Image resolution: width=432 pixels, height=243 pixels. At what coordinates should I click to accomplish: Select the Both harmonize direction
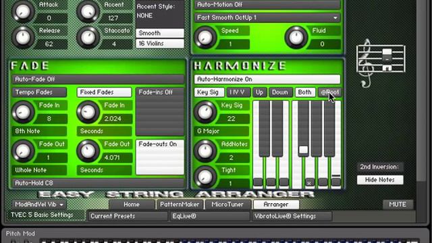tap(305, 92)
